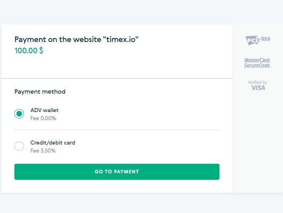The height and width of the screenshot is (213, 283).
Task: Click the "ADV wallet" option label
Action: pyautogui.click(x=44, y=110)
